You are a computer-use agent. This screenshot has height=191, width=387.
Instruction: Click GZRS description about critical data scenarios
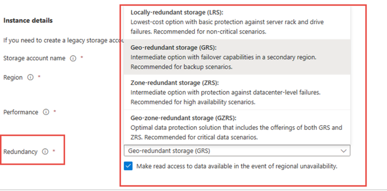236,133
